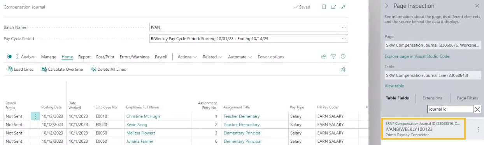Switch to the Page Filters tab
This screenshot has height=145, width=484.
(x=467, y=98)
